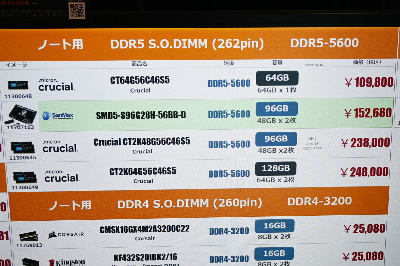This screenshot has height=266, width=400.
Task: Click DDR5-5600 speed in the CT64G56C46S5 row
Action: tap(229, 83)
